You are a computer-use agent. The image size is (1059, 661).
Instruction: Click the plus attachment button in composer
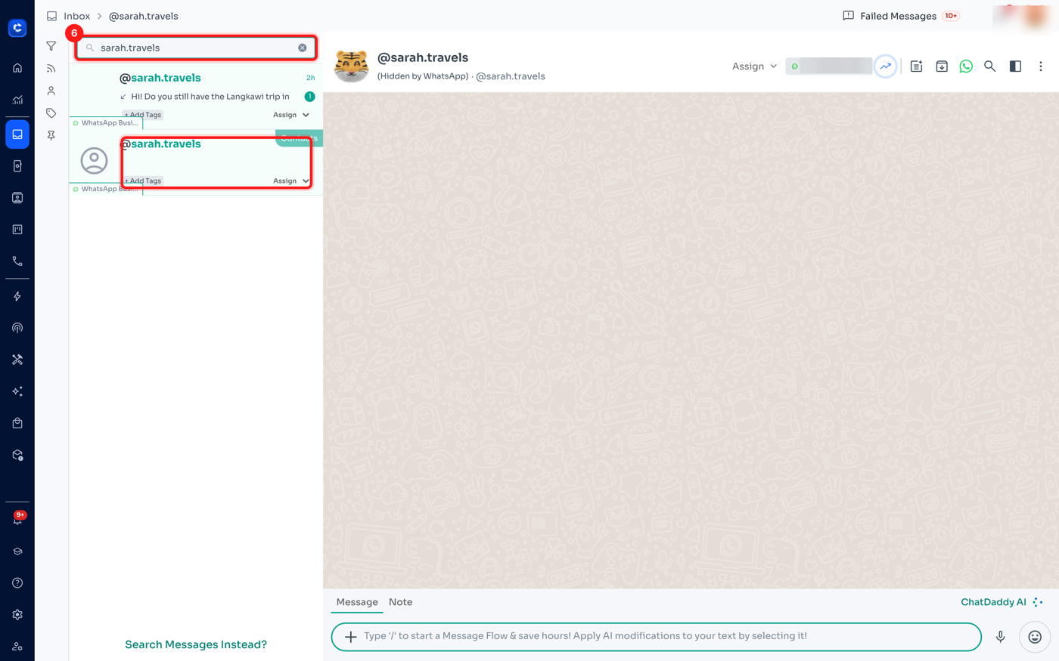click(x=351, y=637)
